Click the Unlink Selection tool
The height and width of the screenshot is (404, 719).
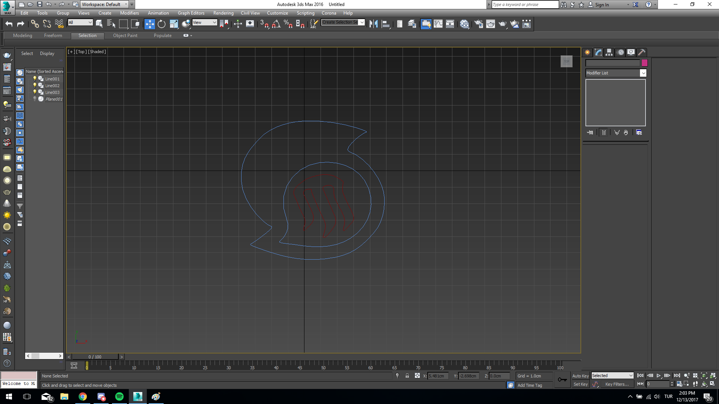tap(47, 24)
